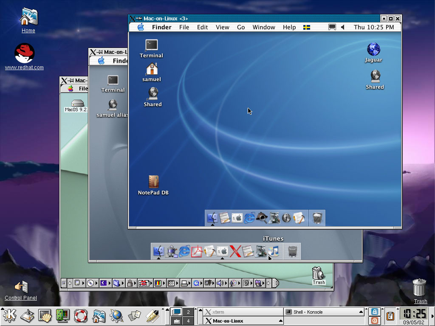Open Finder in the middle window's Dock
This screenshot has height=326, width=435.
click(x=159, y=251)
